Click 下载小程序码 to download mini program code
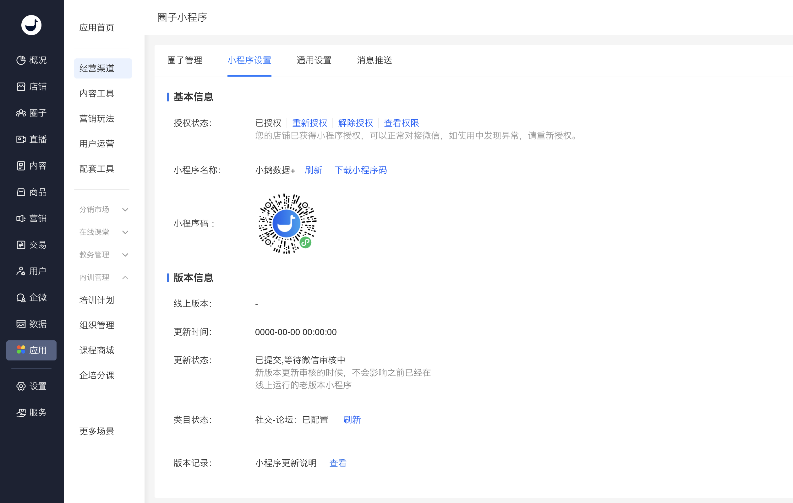Screen dimensions: 793x503 click(x=361, y=170)
